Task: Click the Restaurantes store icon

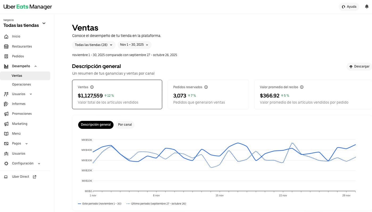Action: [x=6, y=46]
